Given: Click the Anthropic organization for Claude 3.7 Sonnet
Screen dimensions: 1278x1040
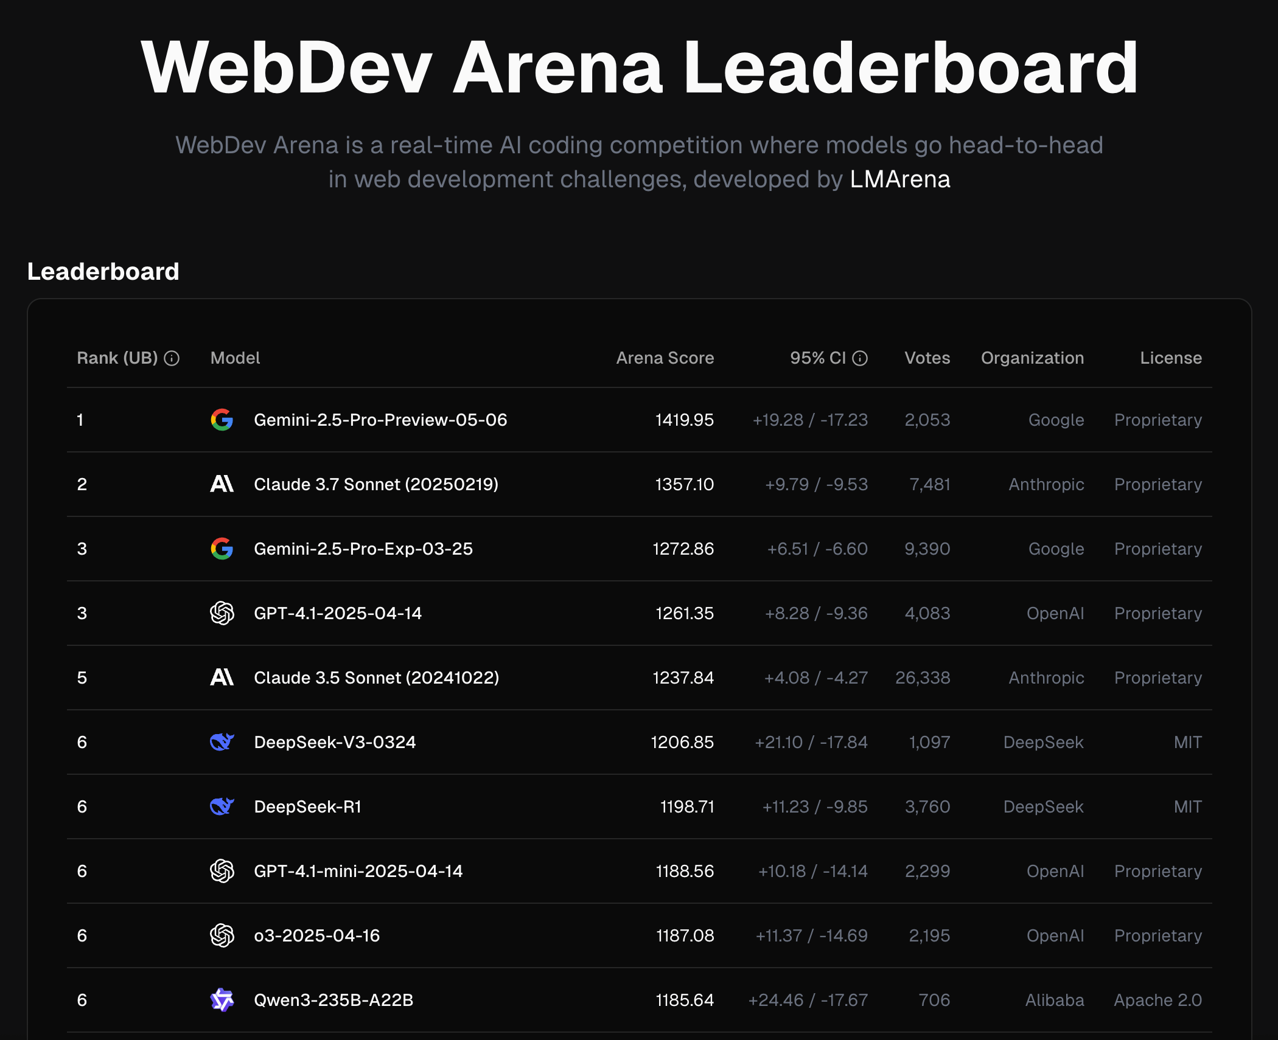Looking at the screenshot, I should (x=1046, y=484).
